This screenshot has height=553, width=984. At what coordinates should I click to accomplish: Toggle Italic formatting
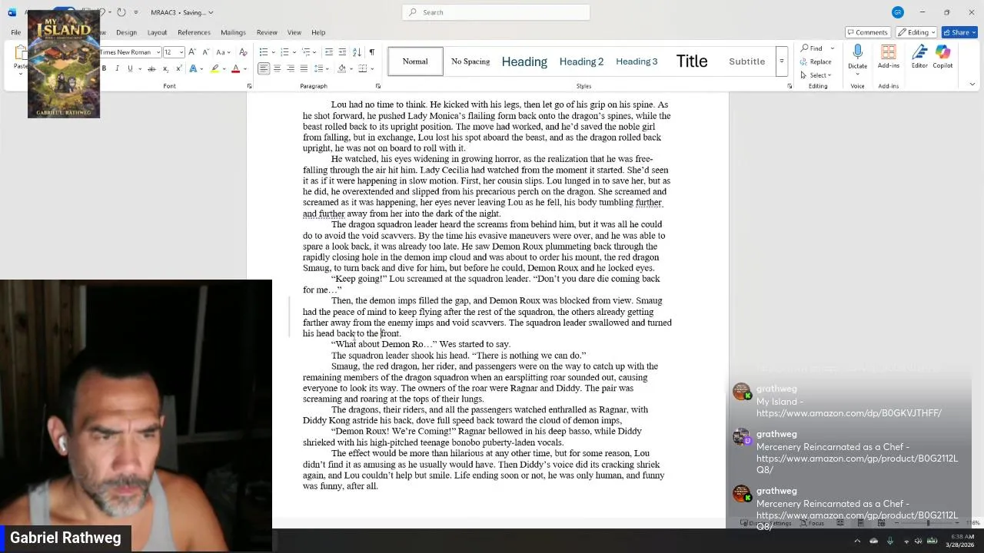117,69
